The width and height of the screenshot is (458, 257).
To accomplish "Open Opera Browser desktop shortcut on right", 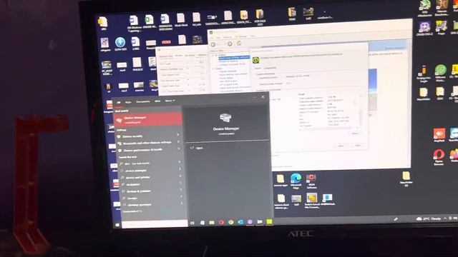I will coord(439,157).
